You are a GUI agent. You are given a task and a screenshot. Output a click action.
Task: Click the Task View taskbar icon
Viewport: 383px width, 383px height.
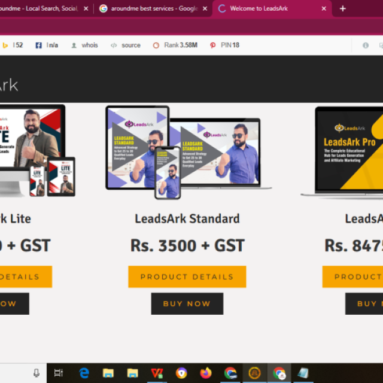point(59,373)
